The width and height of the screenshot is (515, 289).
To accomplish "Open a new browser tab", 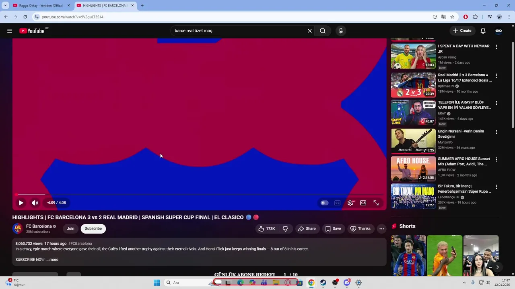I will tap(142, 6).
